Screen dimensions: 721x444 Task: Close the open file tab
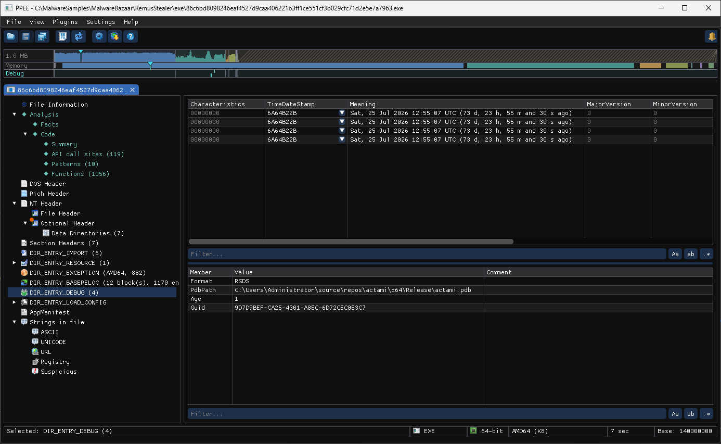pyautogui.click(x=133, y=90)
